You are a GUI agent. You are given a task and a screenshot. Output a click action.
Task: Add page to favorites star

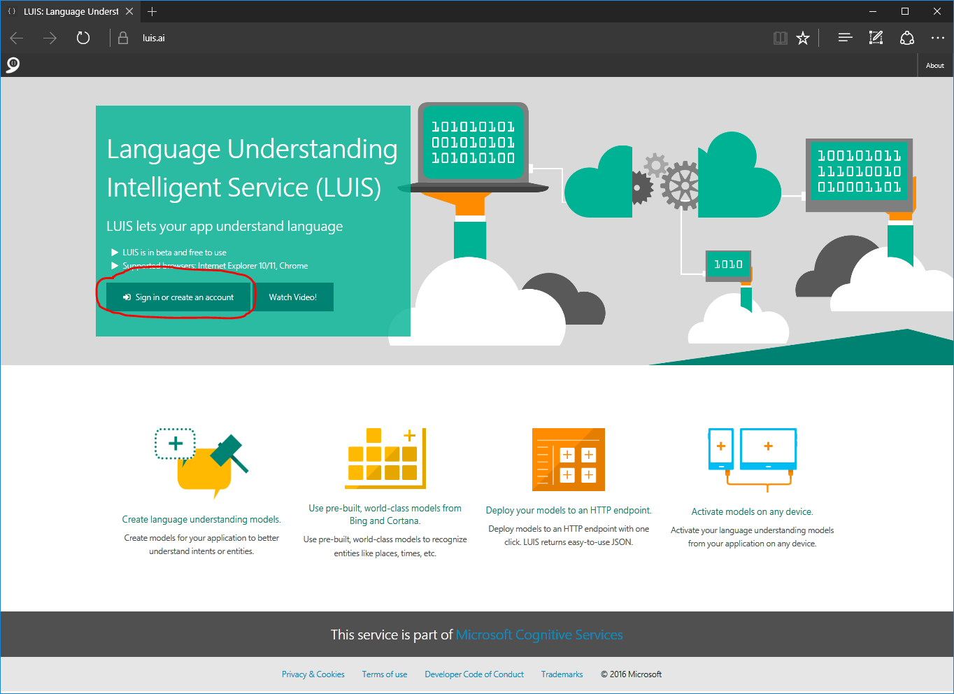803,38
